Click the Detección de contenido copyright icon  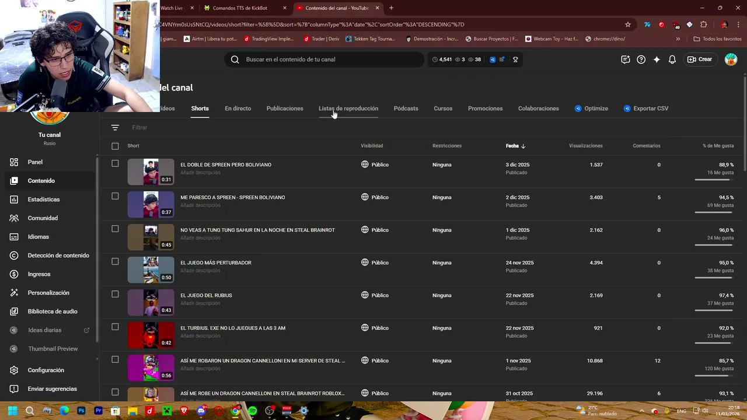[14, 256]
